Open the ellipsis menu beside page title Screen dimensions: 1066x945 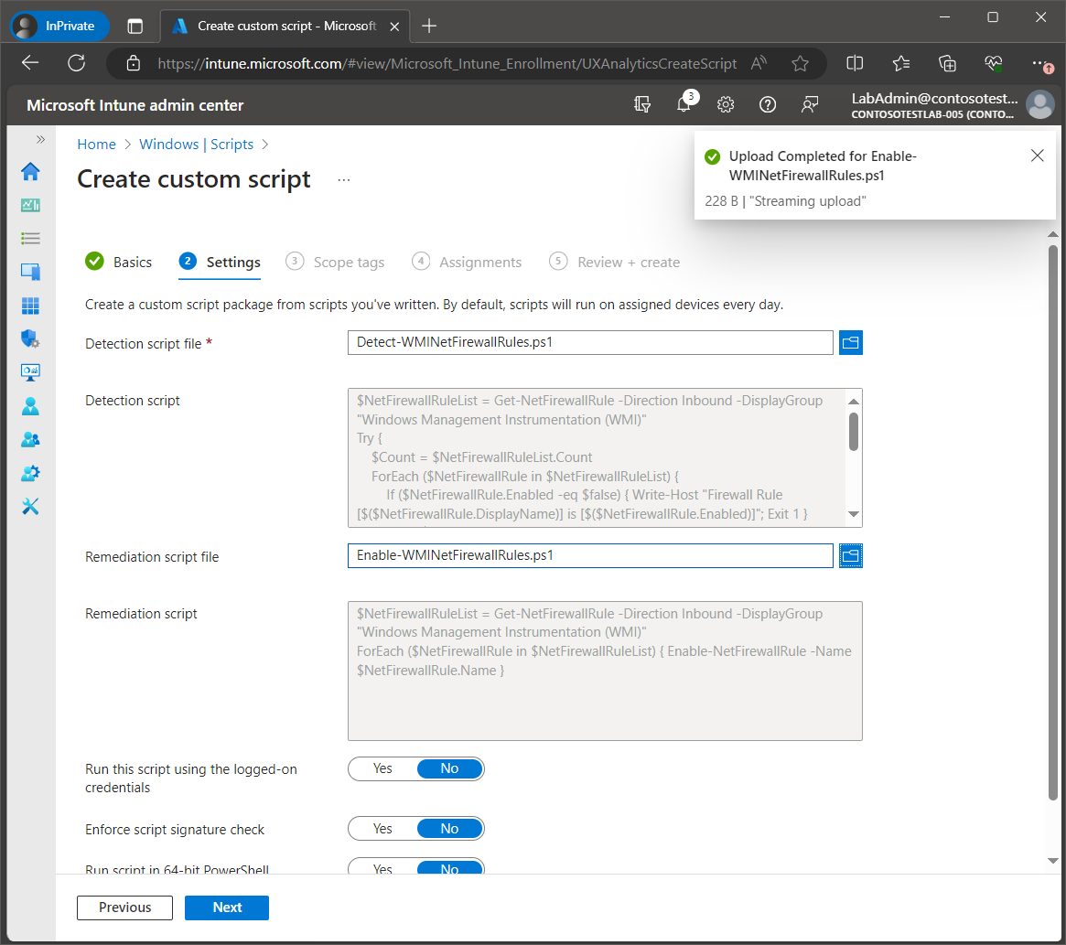[344, 179]
